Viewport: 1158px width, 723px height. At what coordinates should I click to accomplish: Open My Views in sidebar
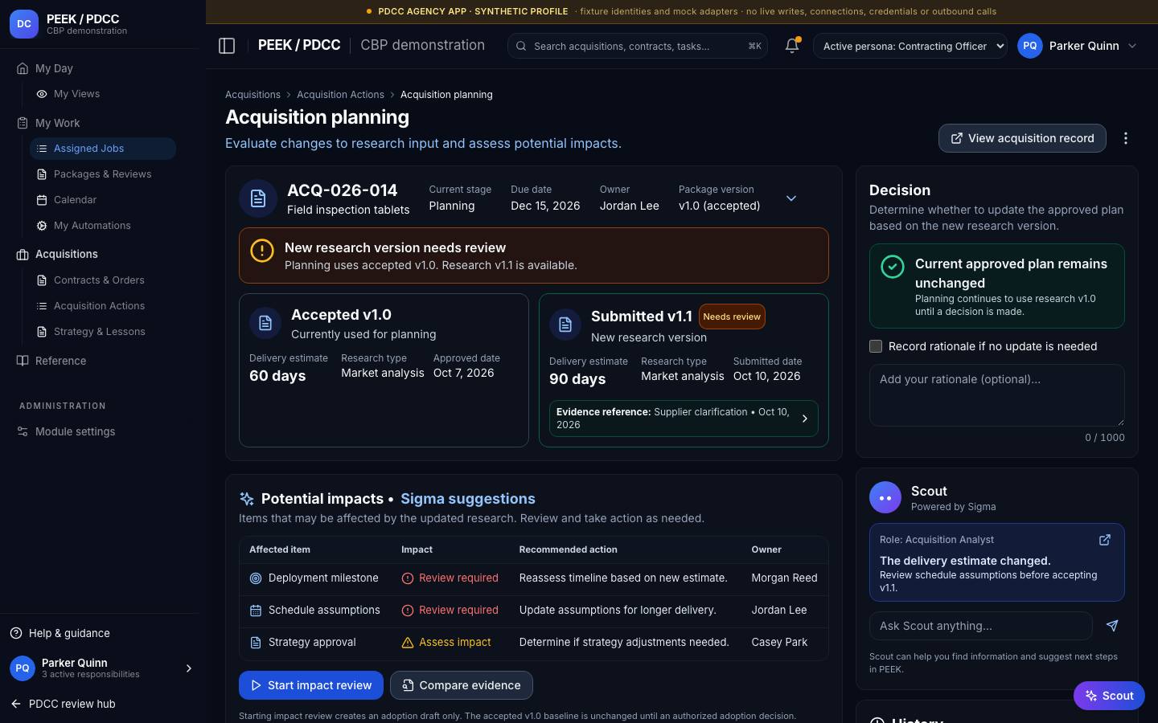coord(103,94)
